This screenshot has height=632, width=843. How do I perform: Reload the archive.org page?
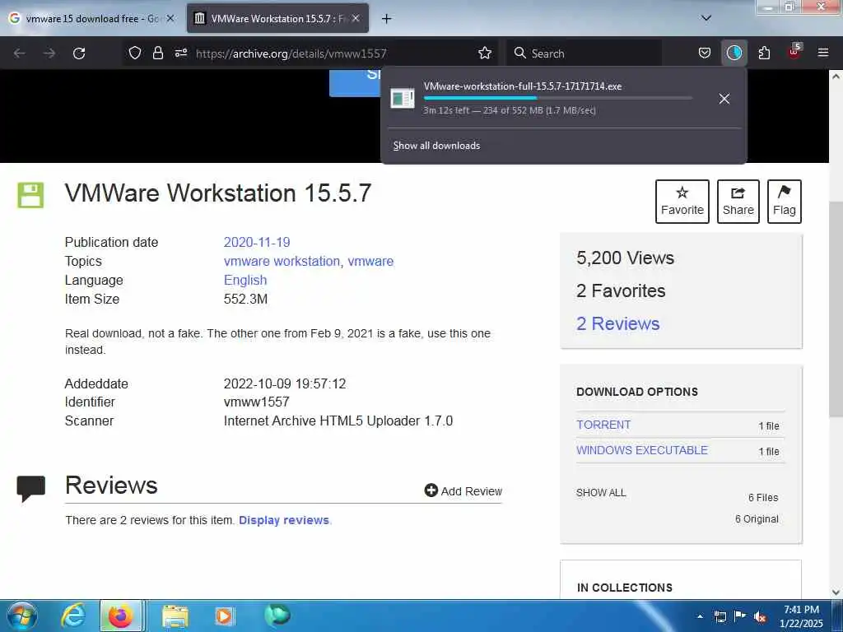pyautogui.click(x=79, y=53)
